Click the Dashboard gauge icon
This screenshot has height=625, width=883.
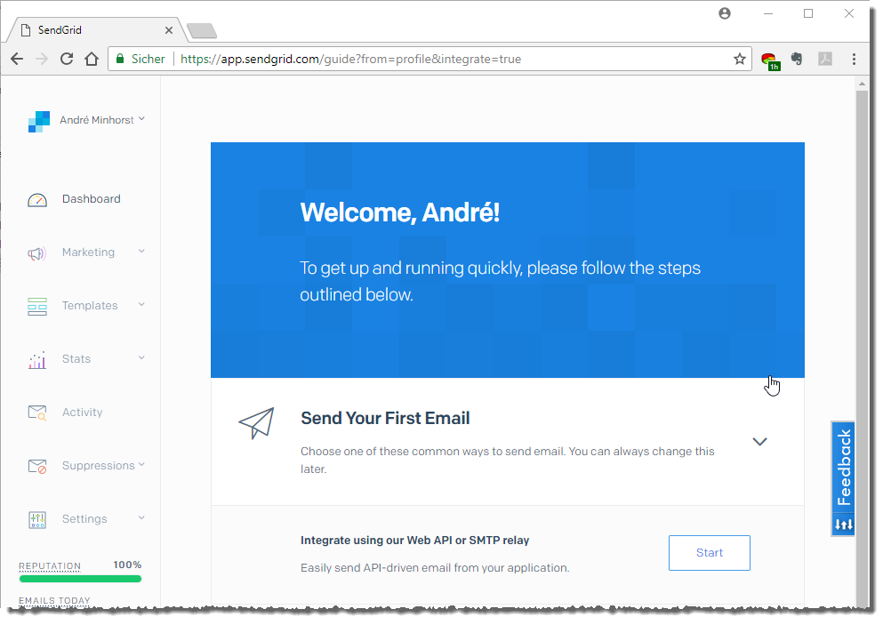click(36, 200)
